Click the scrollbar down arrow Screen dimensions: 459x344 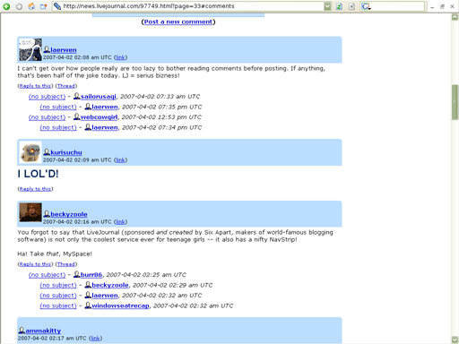point(455,340)
